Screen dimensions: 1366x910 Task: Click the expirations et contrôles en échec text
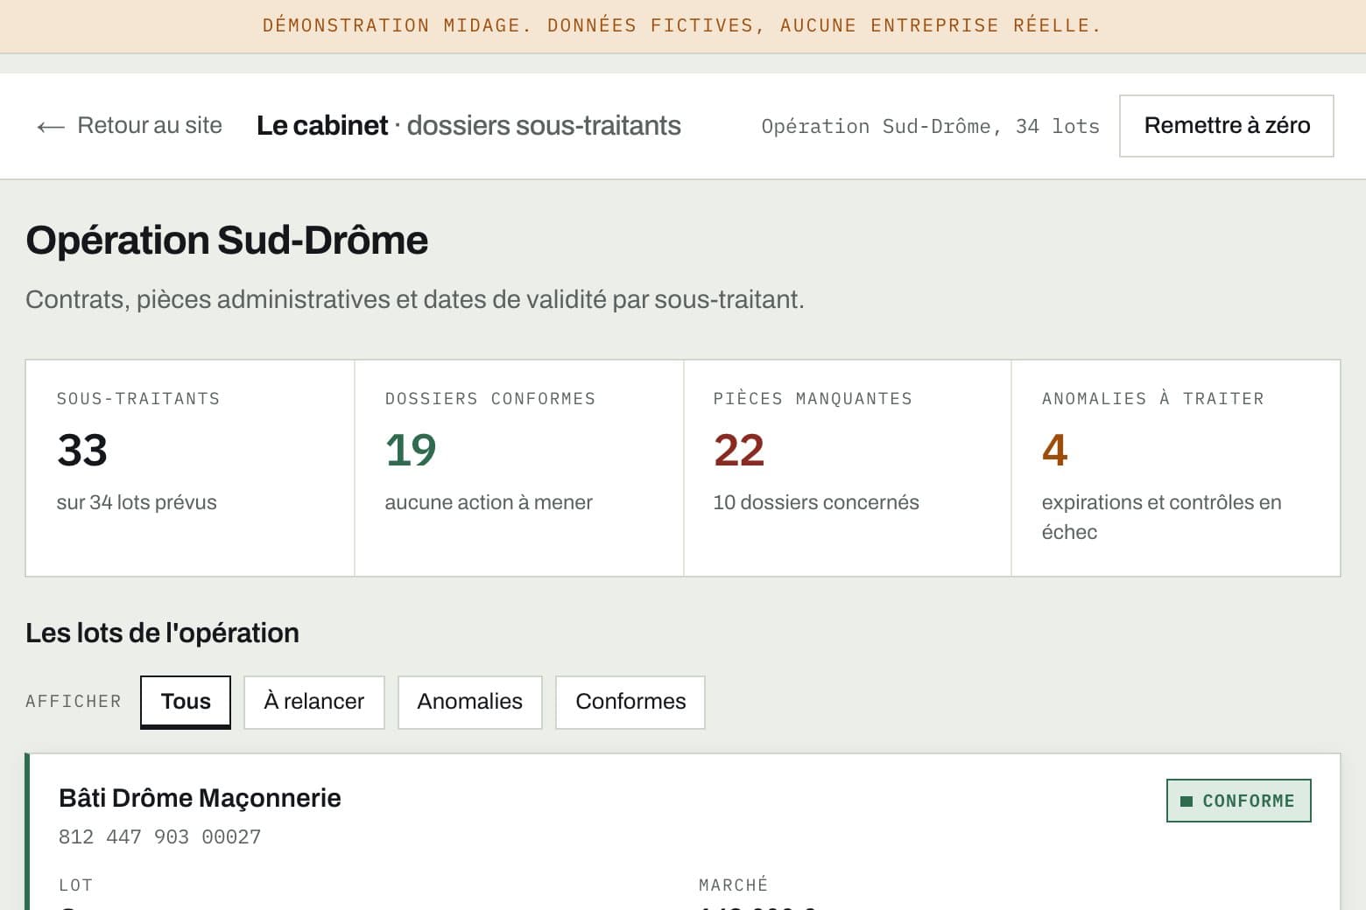1161,517
